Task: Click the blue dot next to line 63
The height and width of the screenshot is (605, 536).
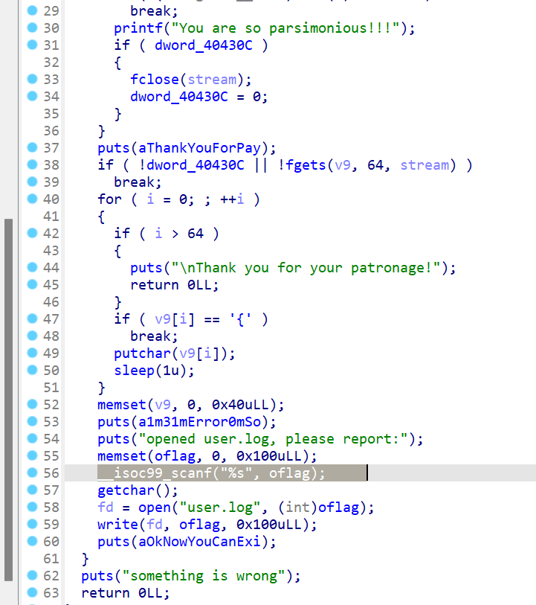Action: click(x=31, y=593)
